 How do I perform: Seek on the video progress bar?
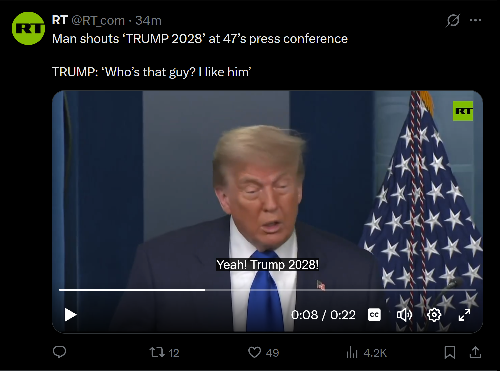(x=267, y=290)
